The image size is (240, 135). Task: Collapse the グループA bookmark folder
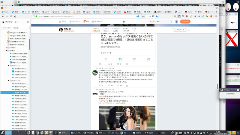[9, 66]
